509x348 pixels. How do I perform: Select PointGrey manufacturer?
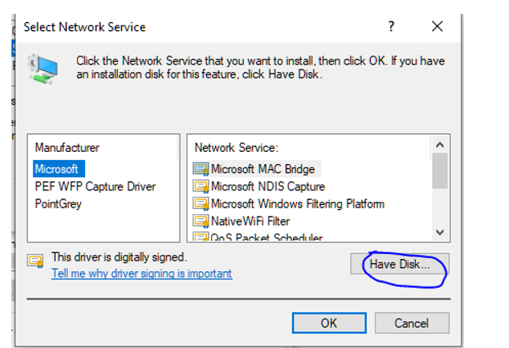[58, 203]
